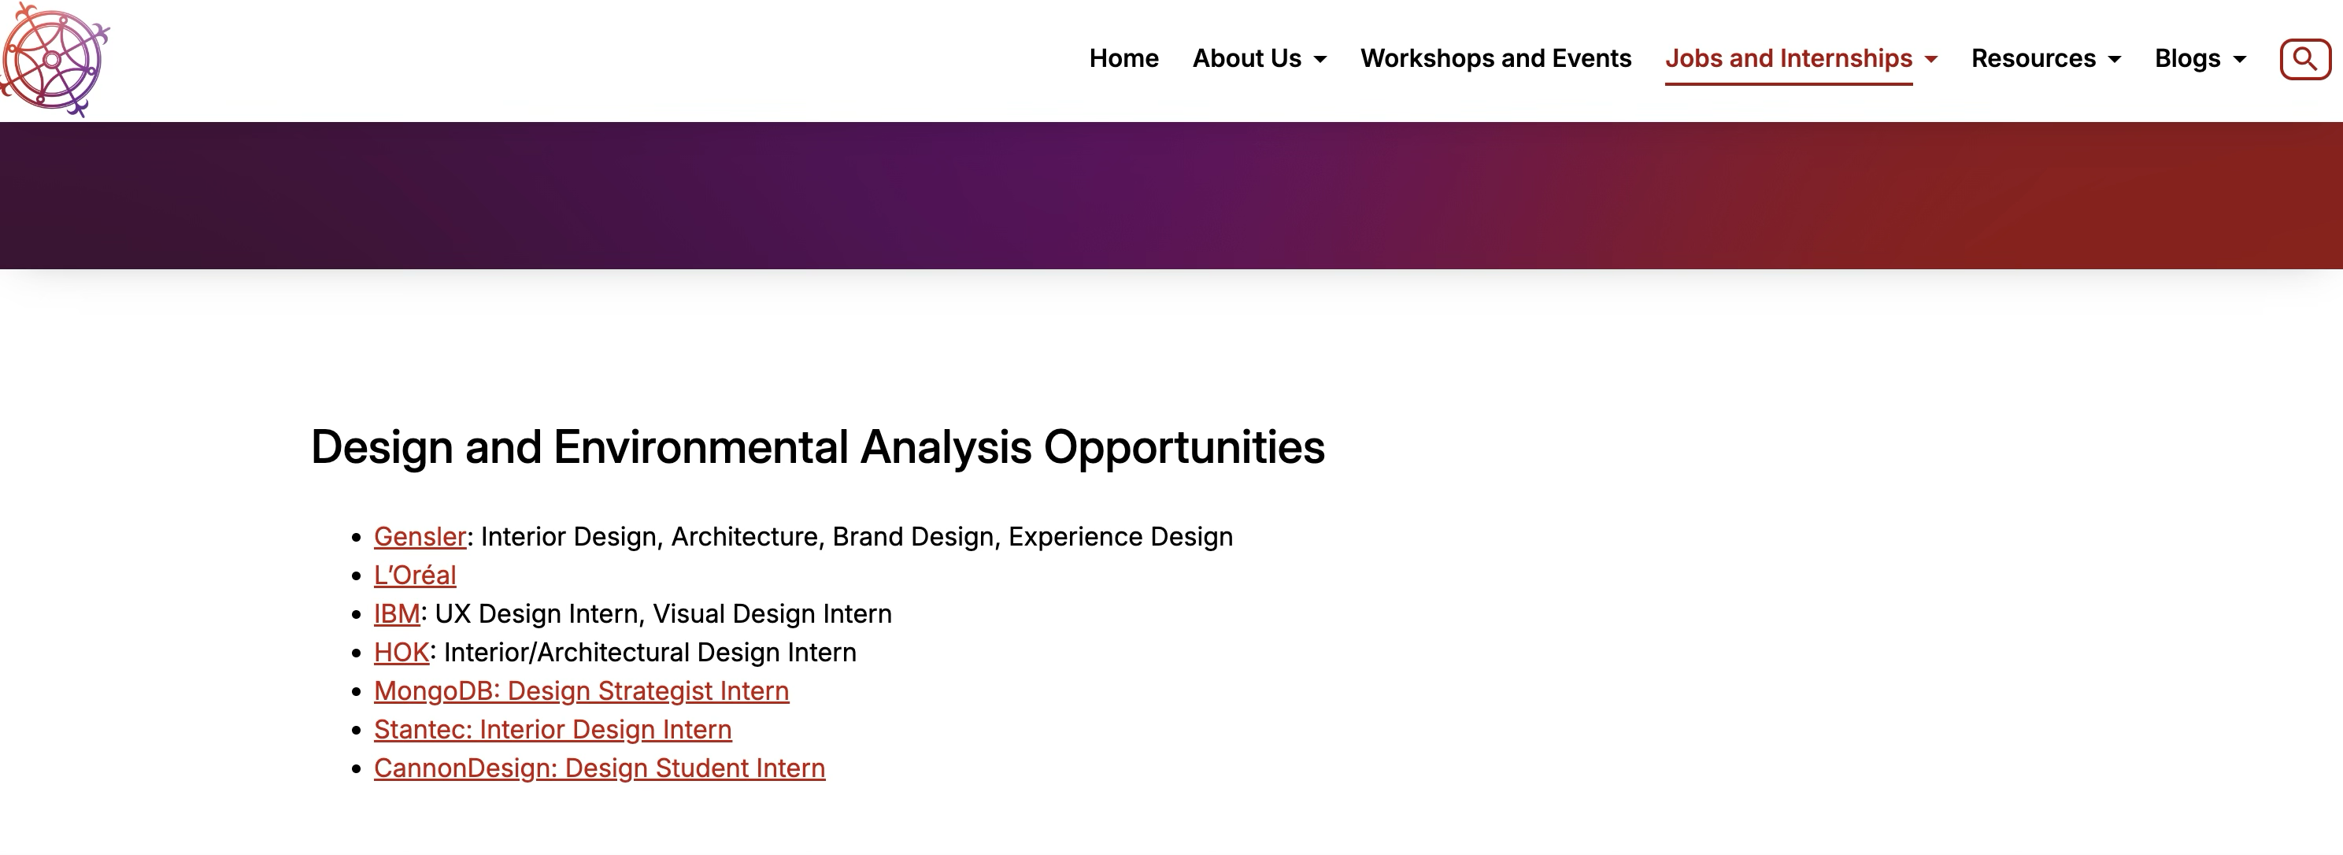Open Stantec: Interior Design Intern link
Screen dimensions: 2343x855
coord(553,730)
